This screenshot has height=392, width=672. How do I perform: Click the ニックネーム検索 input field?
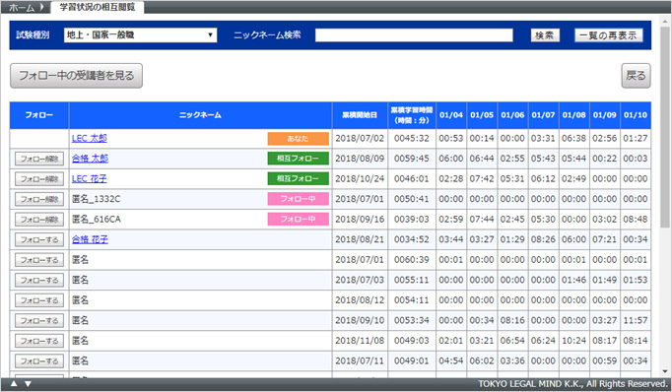[414, 35]
